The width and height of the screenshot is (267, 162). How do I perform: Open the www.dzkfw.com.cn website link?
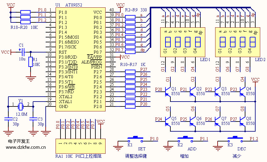(26, 147)
